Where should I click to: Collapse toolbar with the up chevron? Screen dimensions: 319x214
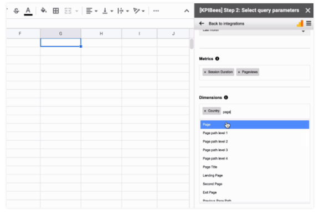click(187, 11)
